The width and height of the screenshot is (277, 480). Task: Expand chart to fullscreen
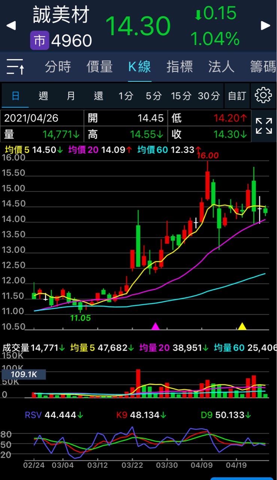pyautogui.click(x=264, y=126)
